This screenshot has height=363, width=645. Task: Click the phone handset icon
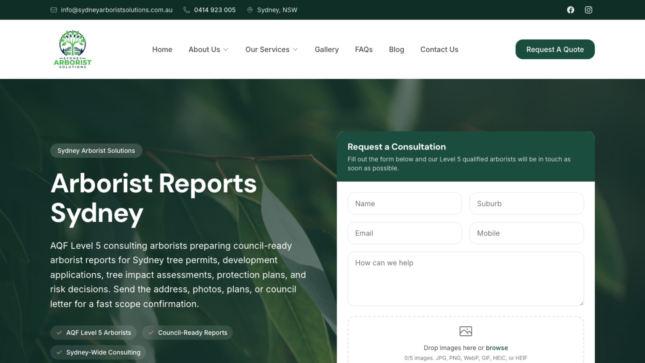click(187, 10)
